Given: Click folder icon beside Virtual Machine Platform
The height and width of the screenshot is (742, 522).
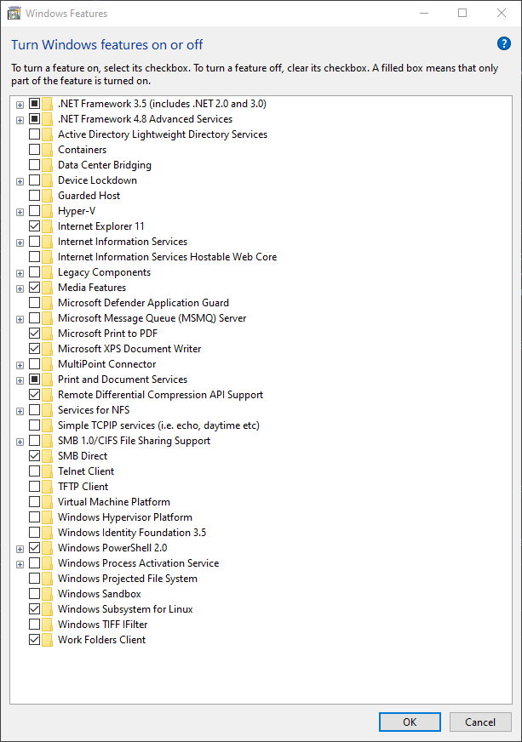Looking at the screenshot, I should point(47,502).
